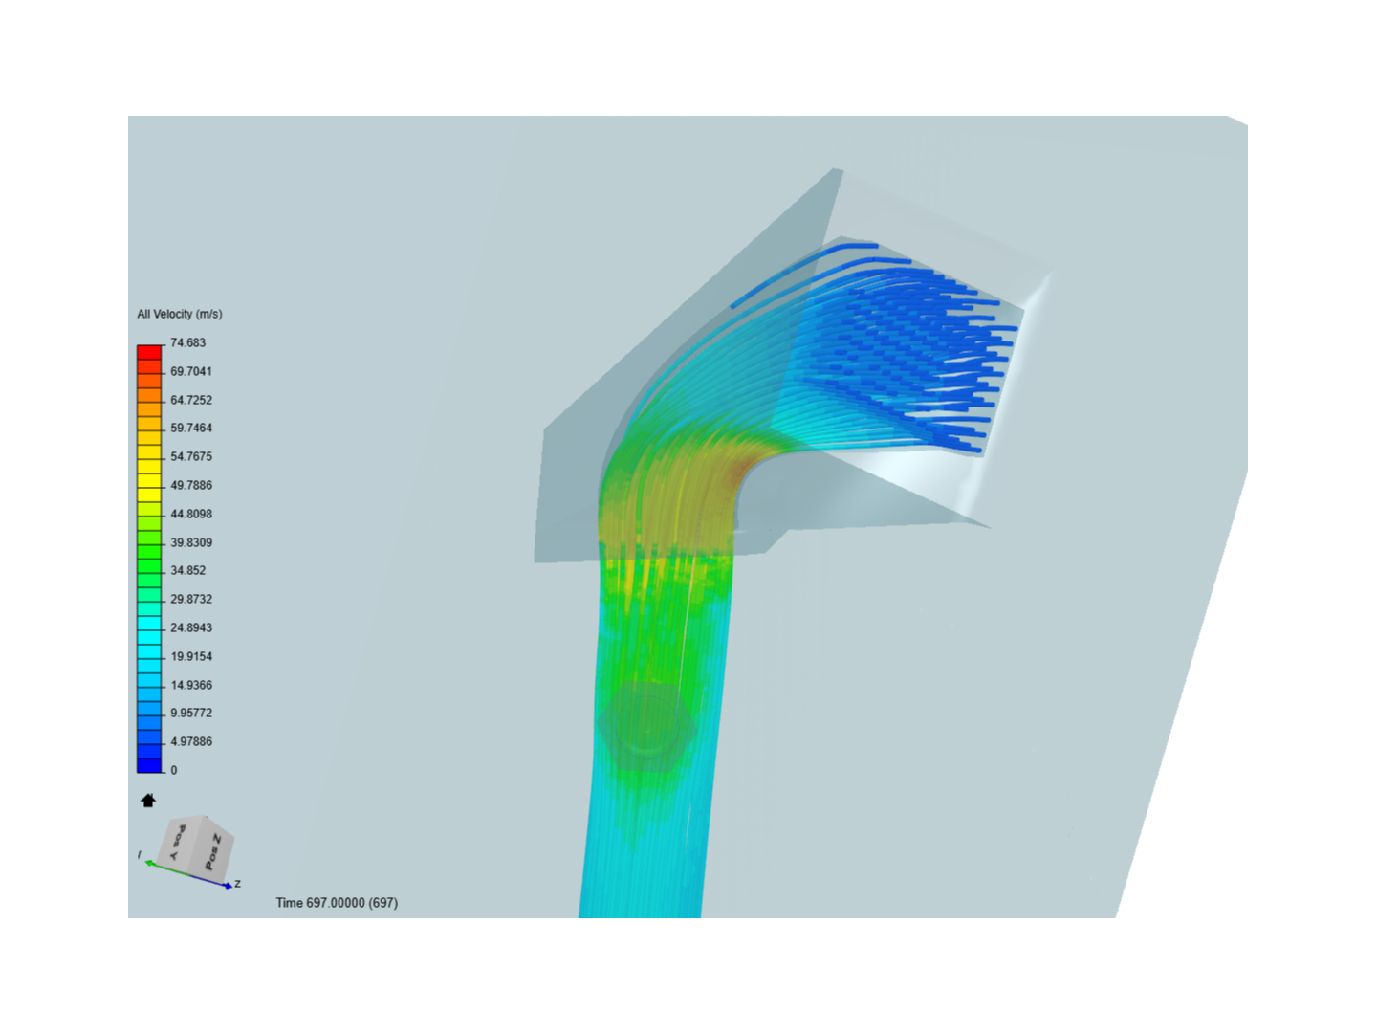This screenshot has height=1033, width=1377.
Task: Click the green axis arrow tip near cube
Action: coord(148,863)
